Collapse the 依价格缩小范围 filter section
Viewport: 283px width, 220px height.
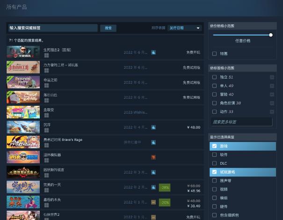coord(242,26)
